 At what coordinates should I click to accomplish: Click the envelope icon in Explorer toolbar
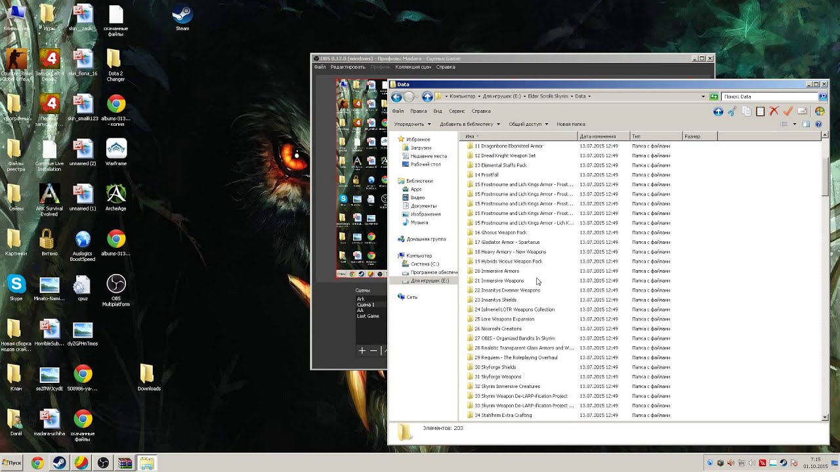pyautogui.click(x=803, y=111)
